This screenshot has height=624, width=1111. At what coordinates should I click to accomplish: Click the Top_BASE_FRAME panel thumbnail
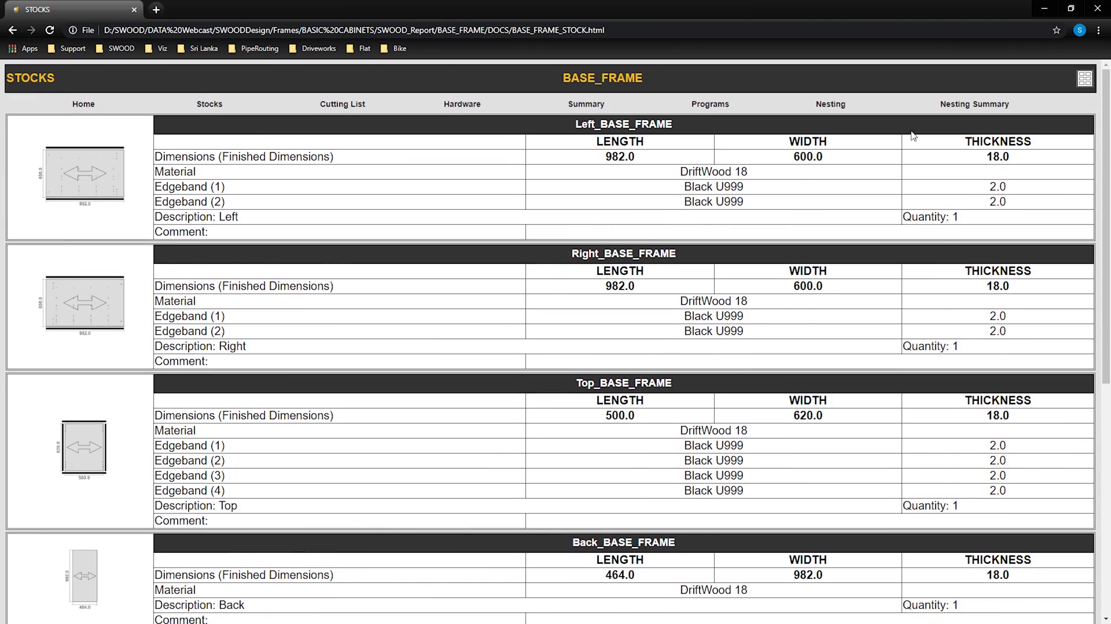click(84, 448)
